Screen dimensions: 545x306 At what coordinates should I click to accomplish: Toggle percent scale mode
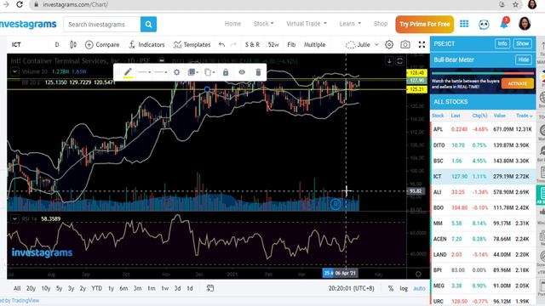pos(391,288)
